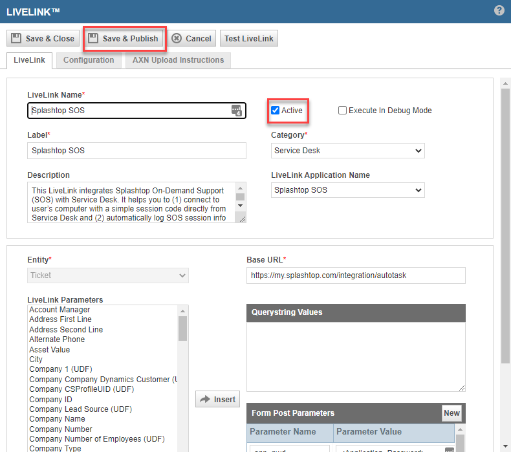511x452 pixels.
Task: Open the Configuration tab
Action: pyautogui.click(x=89, y=60)
